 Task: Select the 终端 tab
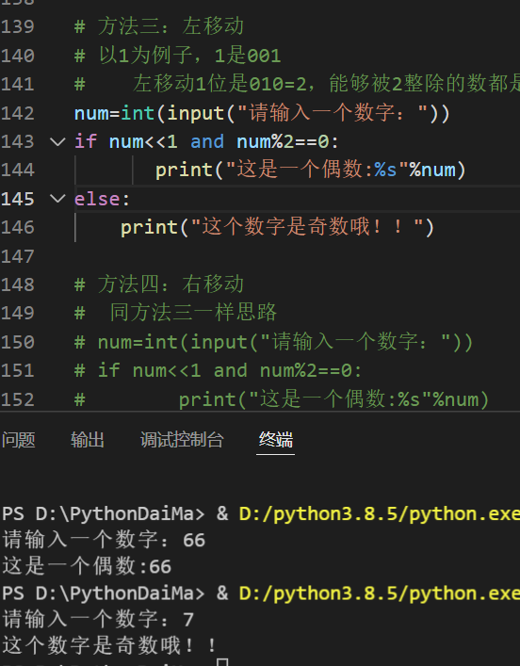tap(276, 440)
